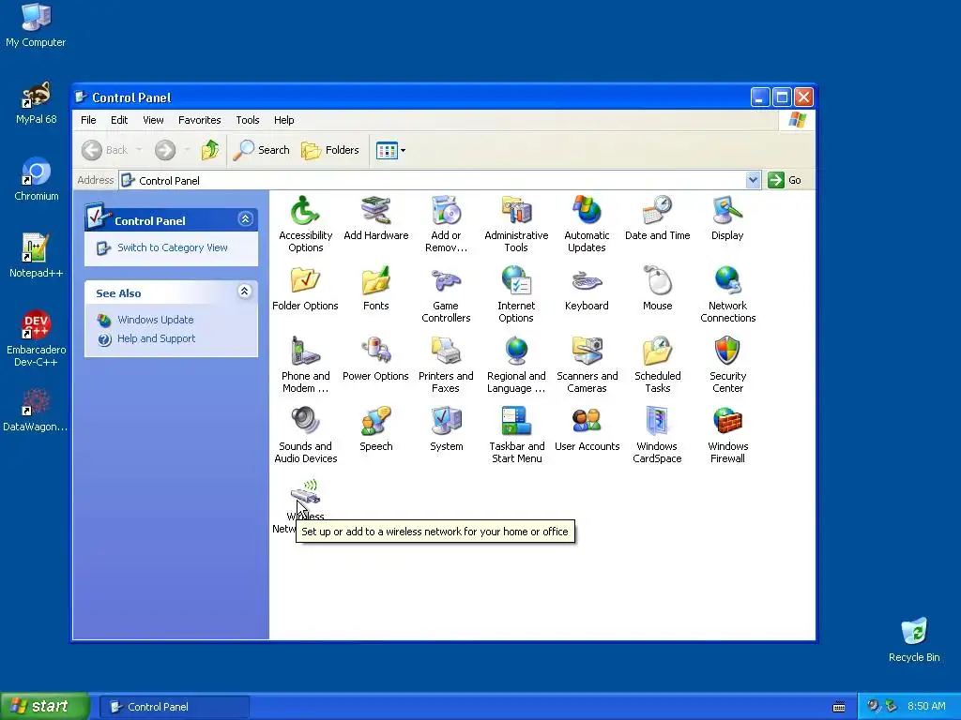Open Security Center
This screenshot has height=720, width=961.
click(727, 365)
